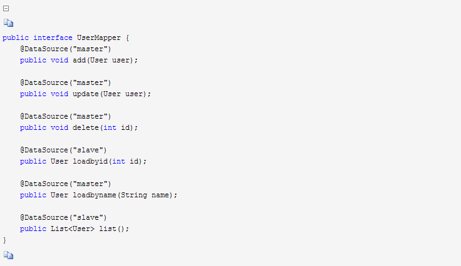Click the UserMapper interface name
This screenshot has height=266, width=461.
(x=99, y=38)
